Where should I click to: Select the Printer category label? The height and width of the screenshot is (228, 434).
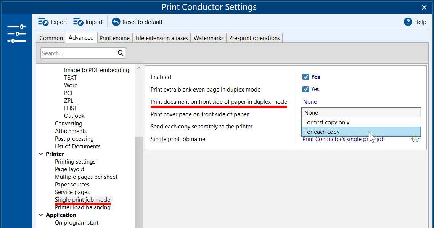coord(55,154)
